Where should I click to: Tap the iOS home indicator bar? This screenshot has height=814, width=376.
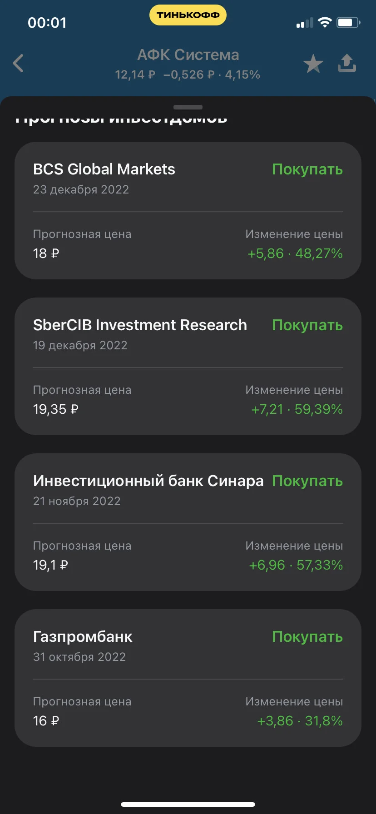tap(188, 804)
